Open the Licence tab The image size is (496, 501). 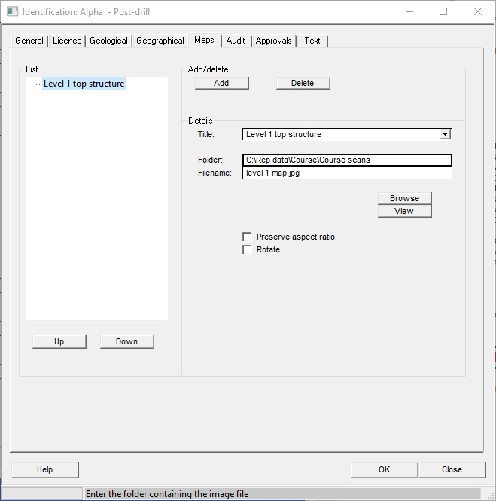tap(67, 41)
